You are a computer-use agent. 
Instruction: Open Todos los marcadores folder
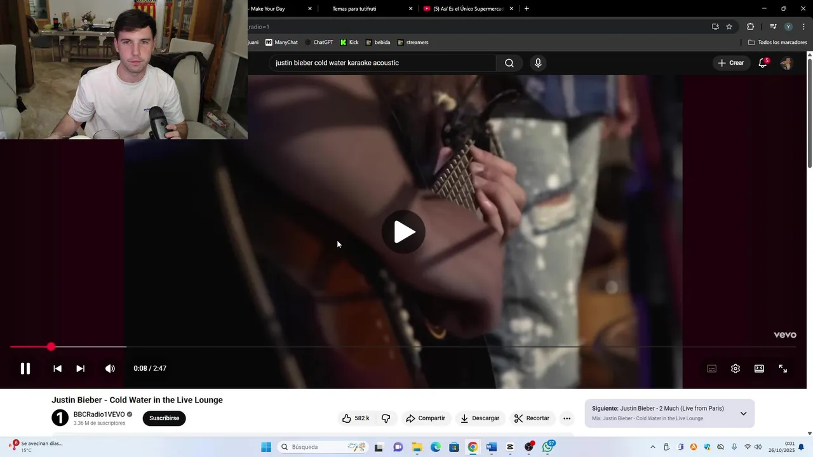777,43
